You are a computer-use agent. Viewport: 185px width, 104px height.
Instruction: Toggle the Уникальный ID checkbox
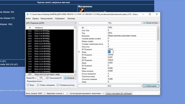click(x=47, y=78)
